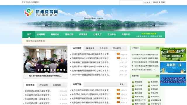This screenshot has width=187, height=105.
Task: Click 更多 in the 专题专栏 panel header
Action: (x=158, y=76)
